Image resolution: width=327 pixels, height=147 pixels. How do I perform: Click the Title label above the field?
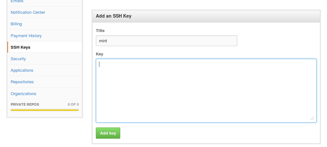(100, 30)
